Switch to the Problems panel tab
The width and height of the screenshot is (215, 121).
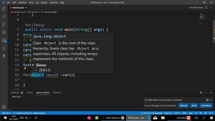17,93
